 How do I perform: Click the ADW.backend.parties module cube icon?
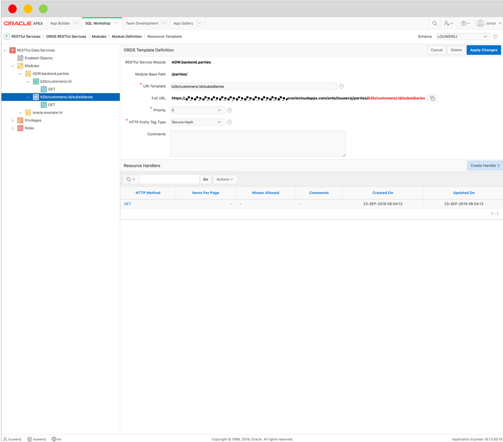pos(28,73)
